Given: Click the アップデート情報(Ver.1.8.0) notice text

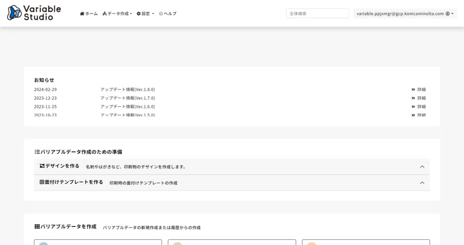Looking at the screenshot, I should pyautogui.click(x=128, y=90).
